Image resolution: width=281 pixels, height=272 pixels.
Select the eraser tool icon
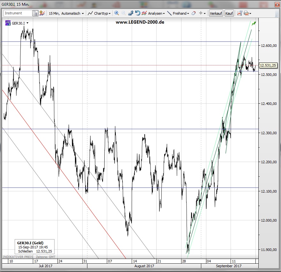[194, 13]
